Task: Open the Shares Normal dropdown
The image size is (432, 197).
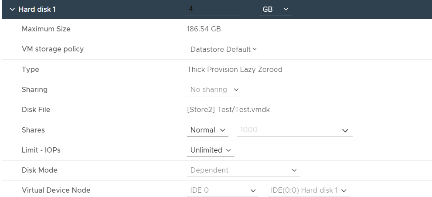Action: point(208,130)
